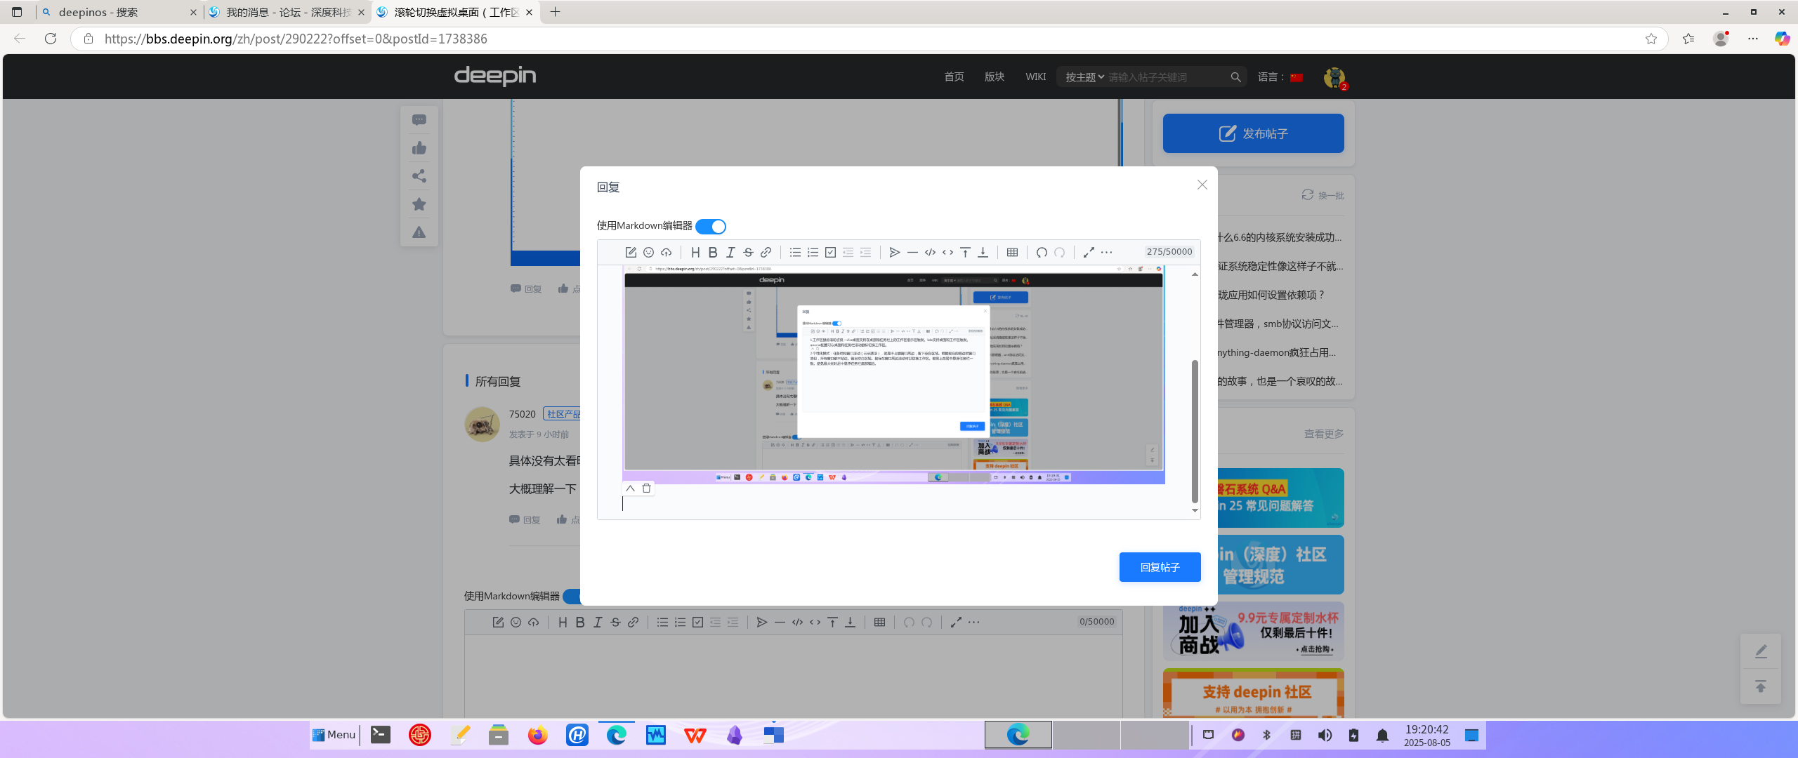
Task: Delete the inserted image with trash icon
Action: click(x=646, y=488)
